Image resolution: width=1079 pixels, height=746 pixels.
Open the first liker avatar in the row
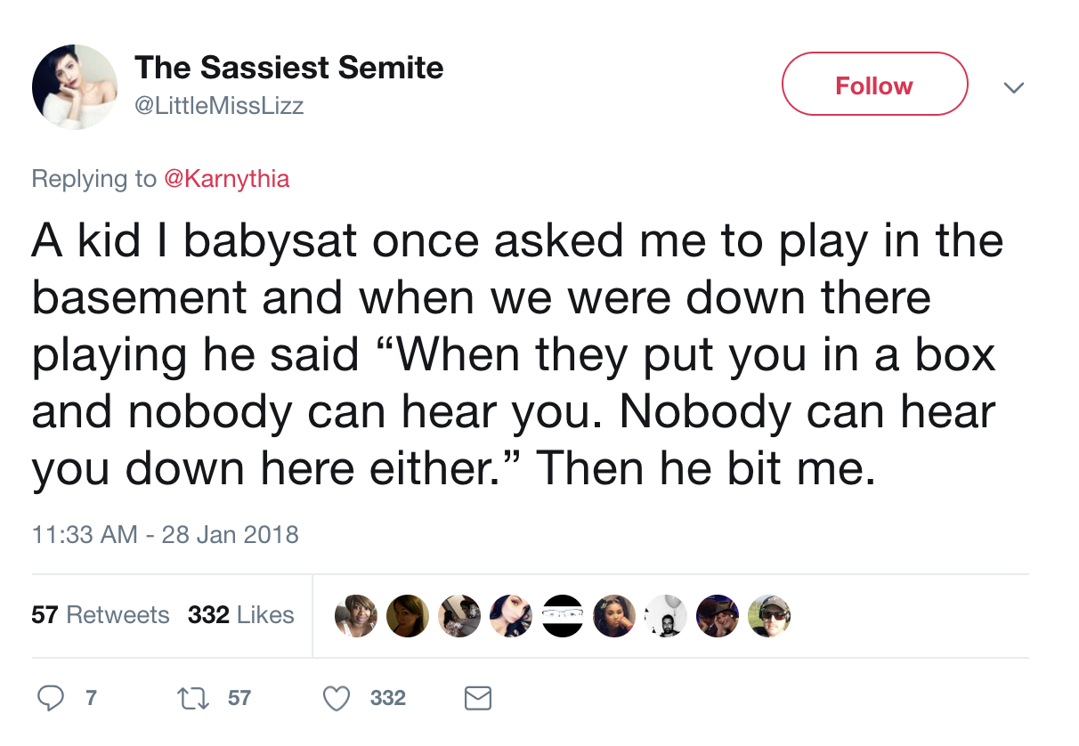(x=356, y=616)
